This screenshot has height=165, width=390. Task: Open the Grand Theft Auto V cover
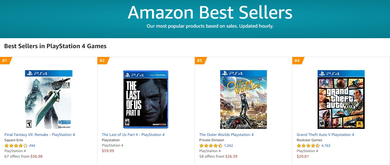tap(341, 99)
